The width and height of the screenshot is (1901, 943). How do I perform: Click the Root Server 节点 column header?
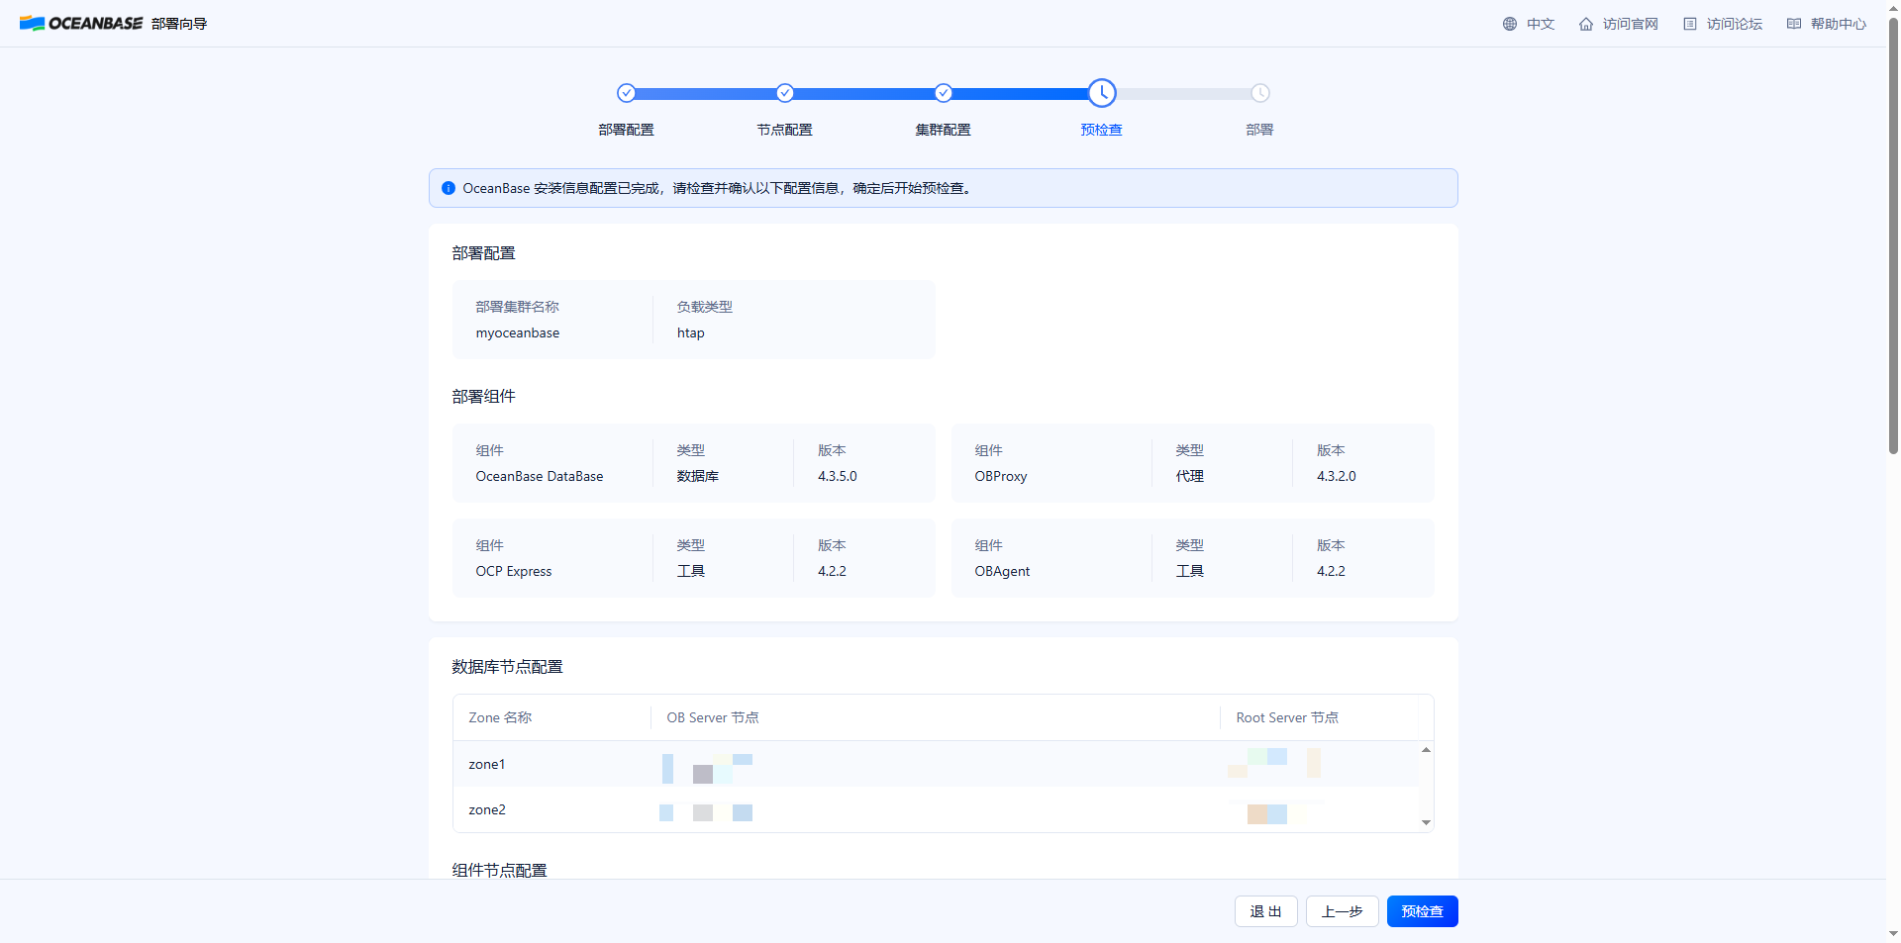click(x=1287, y=717)
